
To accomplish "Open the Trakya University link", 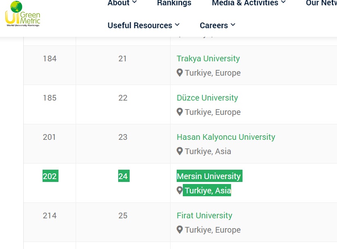I will click(208, 58).
